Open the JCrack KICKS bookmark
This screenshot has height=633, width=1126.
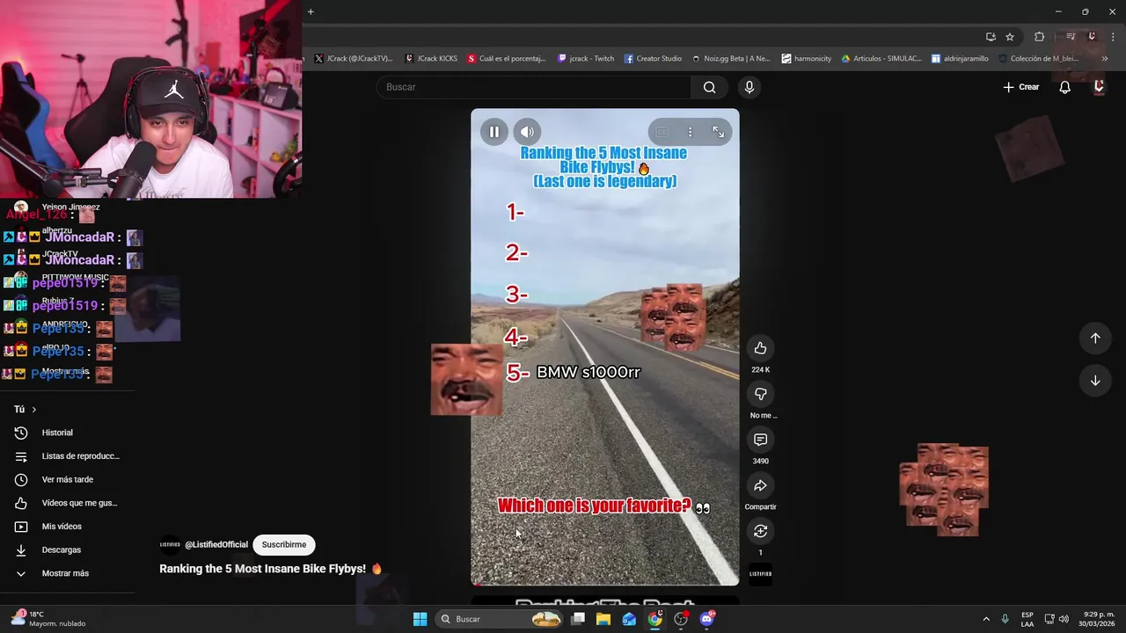(x=431, y=59)
